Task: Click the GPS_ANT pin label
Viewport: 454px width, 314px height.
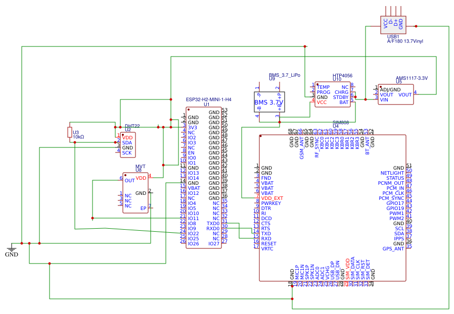Action: coord(393,249)
